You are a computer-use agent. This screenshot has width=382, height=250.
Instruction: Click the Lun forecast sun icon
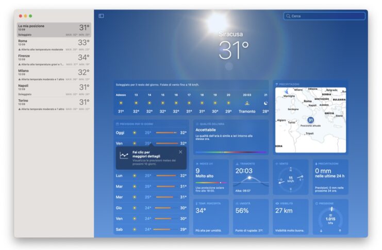click(x=135, y=175)
